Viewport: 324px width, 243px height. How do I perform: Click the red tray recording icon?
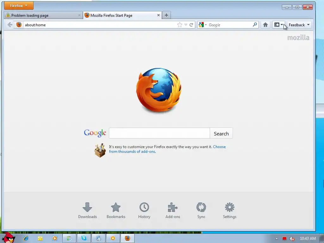(x=284, y=239)
